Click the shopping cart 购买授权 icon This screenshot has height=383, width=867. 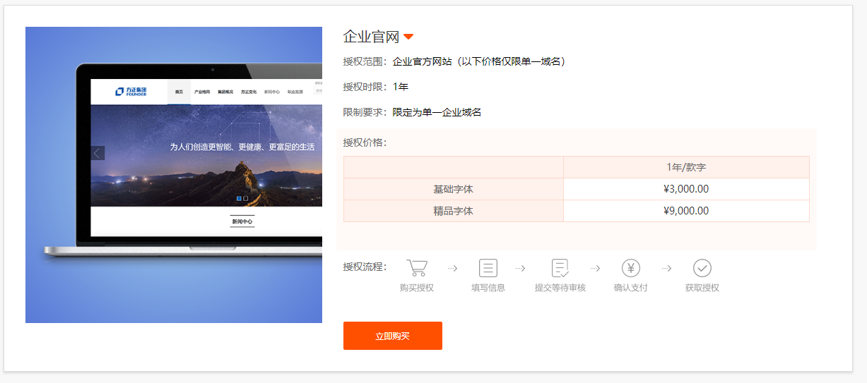(x=417, y=268)
